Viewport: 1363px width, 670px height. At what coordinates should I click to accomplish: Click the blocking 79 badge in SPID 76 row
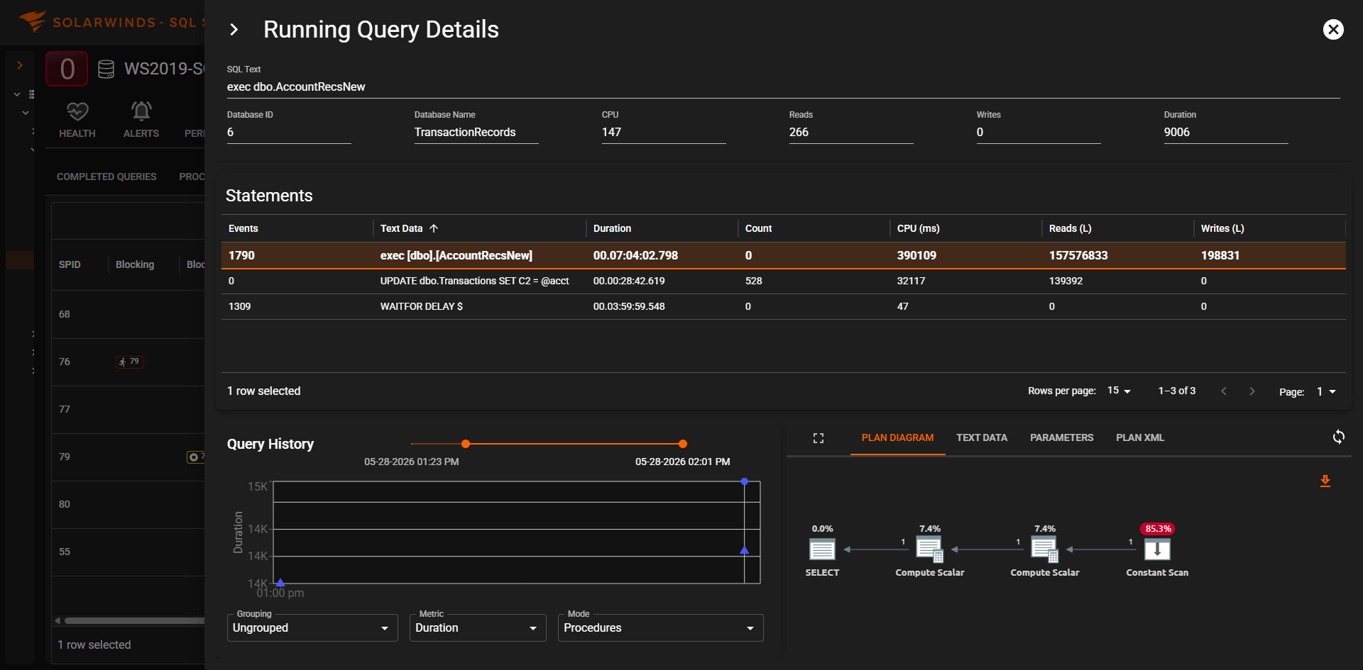pos(130,362)
